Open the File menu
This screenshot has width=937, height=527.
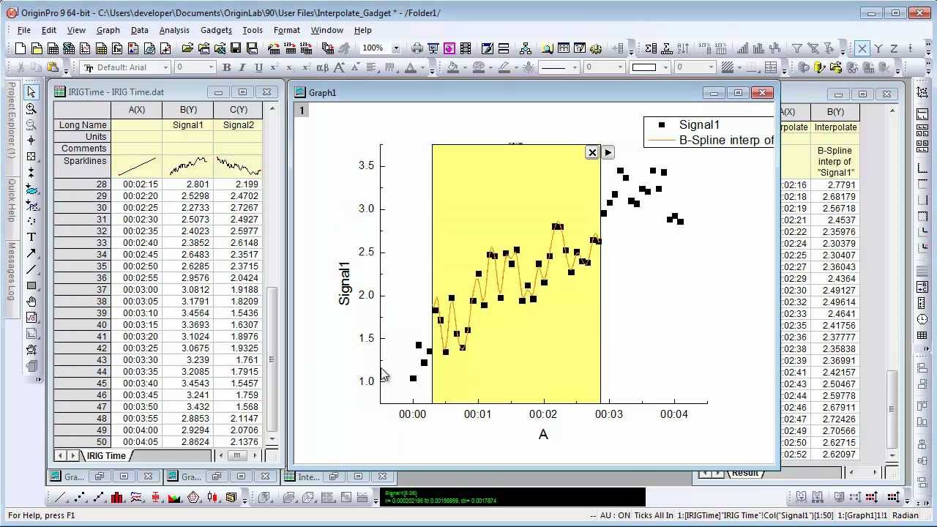(23, 30)
